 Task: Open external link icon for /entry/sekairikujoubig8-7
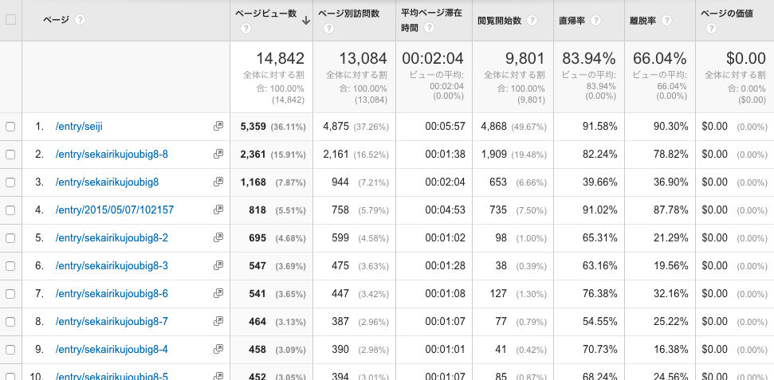coord(218,321)
